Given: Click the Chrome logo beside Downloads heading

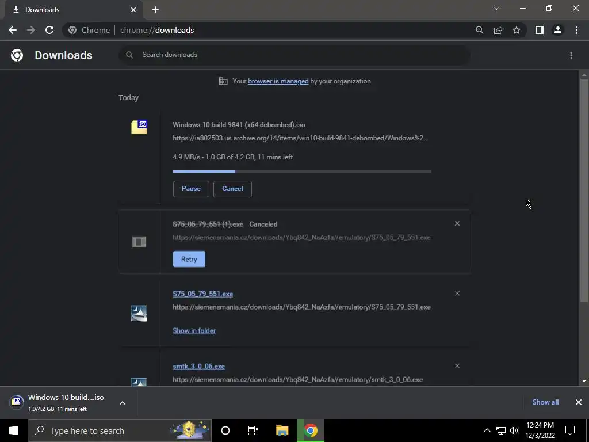Looking at the screenshot, I should [17, 55].
